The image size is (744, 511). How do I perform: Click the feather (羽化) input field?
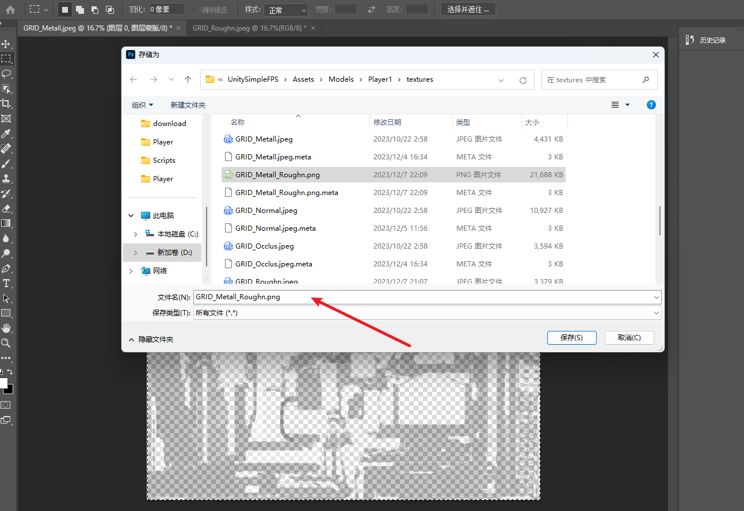click(167, 9)
